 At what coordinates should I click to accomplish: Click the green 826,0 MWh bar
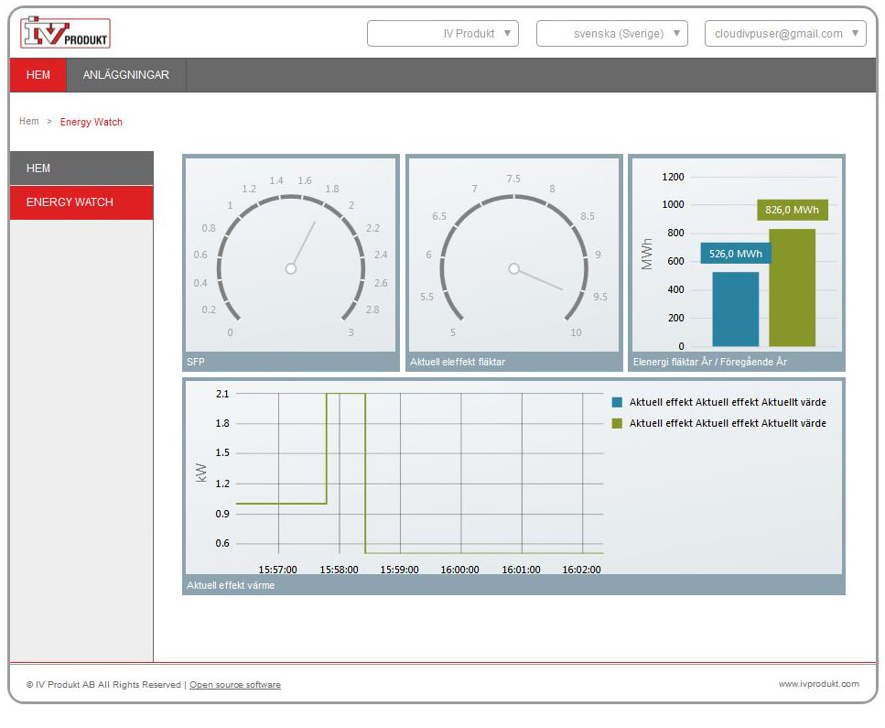tap(792, 288)
